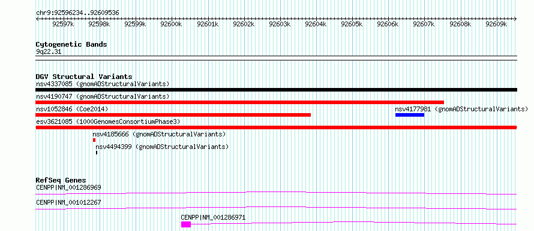
Task: Click CENPP|NM_001286969 gene label
Action: click(x=68, y=187)
